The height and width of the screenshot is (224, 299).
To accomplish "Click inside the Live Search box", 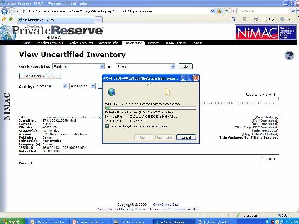I will (x=264, y=11).
